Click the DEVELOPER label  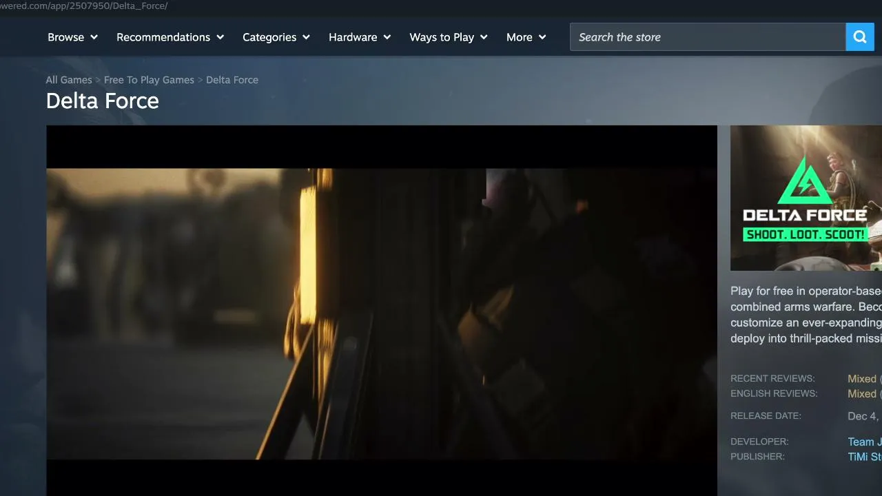tap(759, 442)
